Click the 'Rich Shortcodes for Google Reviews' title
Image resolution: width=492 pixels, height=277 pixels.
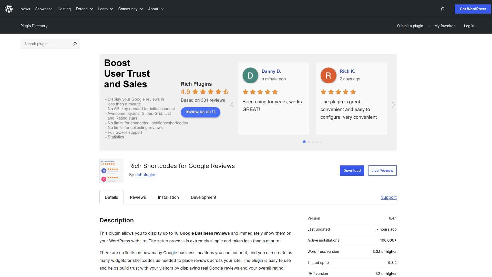(182, 166)
